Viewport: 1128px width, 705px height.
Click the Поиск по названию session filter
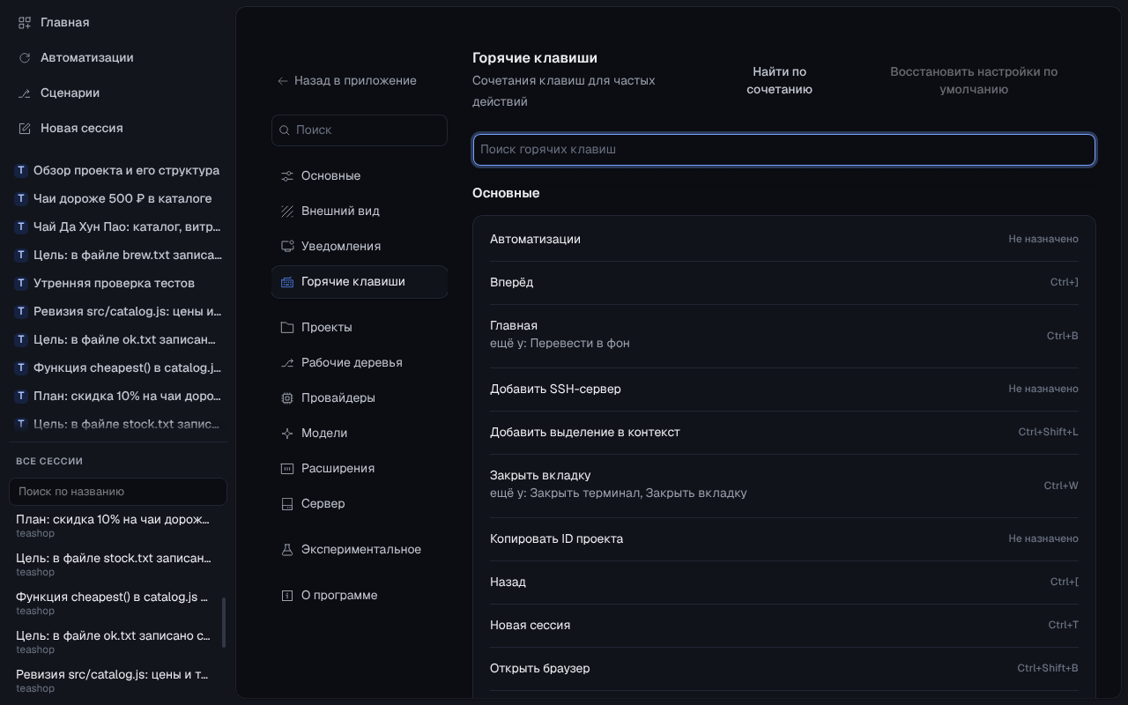click(118, 492)
